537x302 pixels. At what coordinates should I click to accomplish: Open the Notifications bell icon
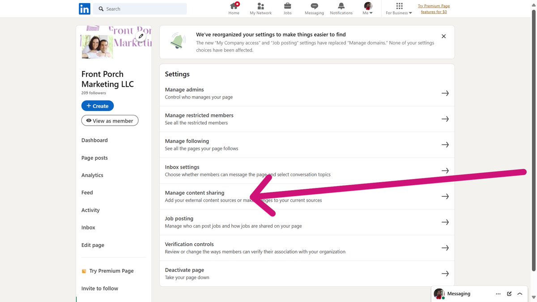pyautogui.click(x=341, y=6)
